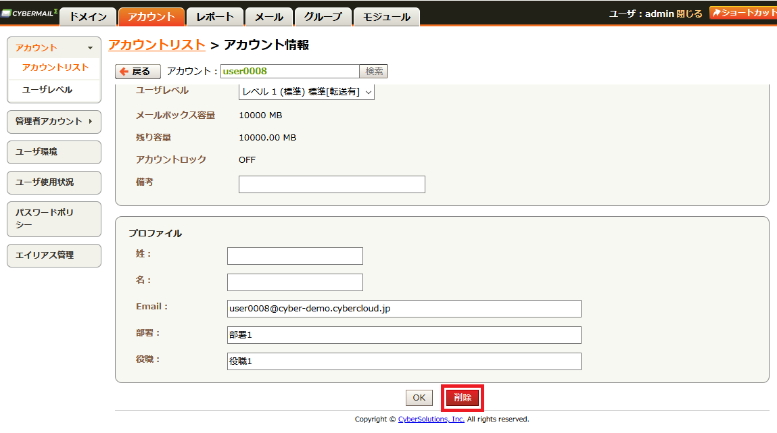777x433 pixels.
Task: Open the パスワードポリシー sidebar item
Action: tap(54, 219)
